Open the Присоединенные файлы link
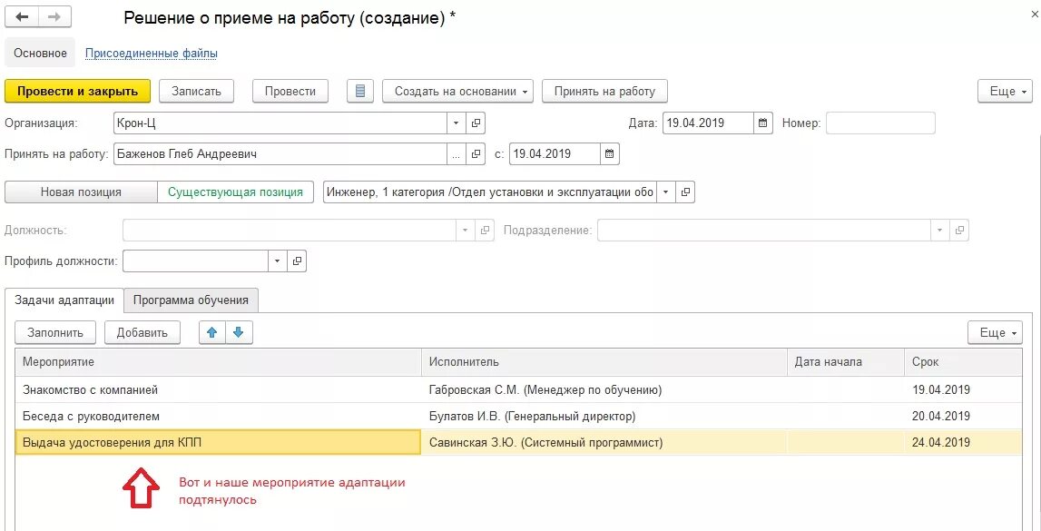Screen dimensions: 1041x531 click(x=152, y=53)
